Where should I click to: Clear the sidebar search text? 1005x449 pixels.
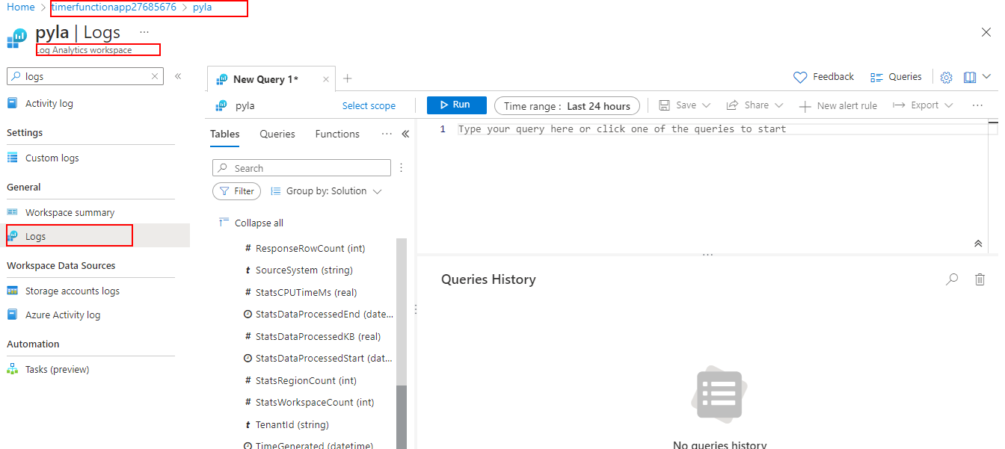tap(155, 76)
